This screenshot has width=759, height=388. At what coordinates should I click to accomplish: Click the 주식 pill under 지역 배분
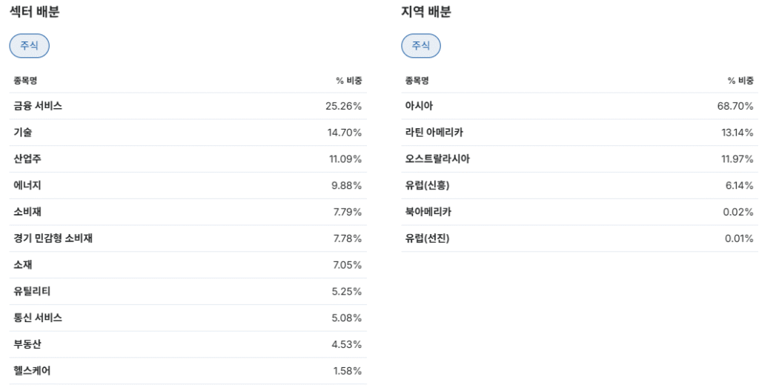[421, 46]
